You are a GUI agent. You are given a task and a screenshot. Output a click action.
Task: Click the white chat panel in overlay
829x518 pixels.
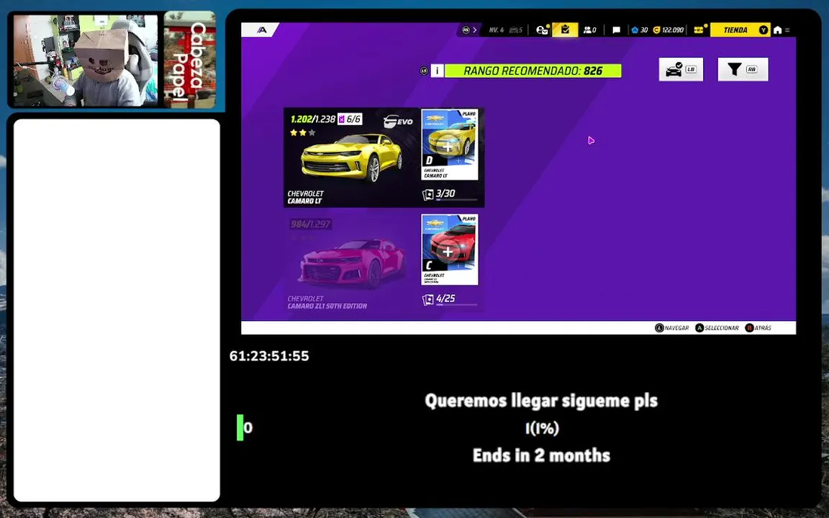[117, 310]
